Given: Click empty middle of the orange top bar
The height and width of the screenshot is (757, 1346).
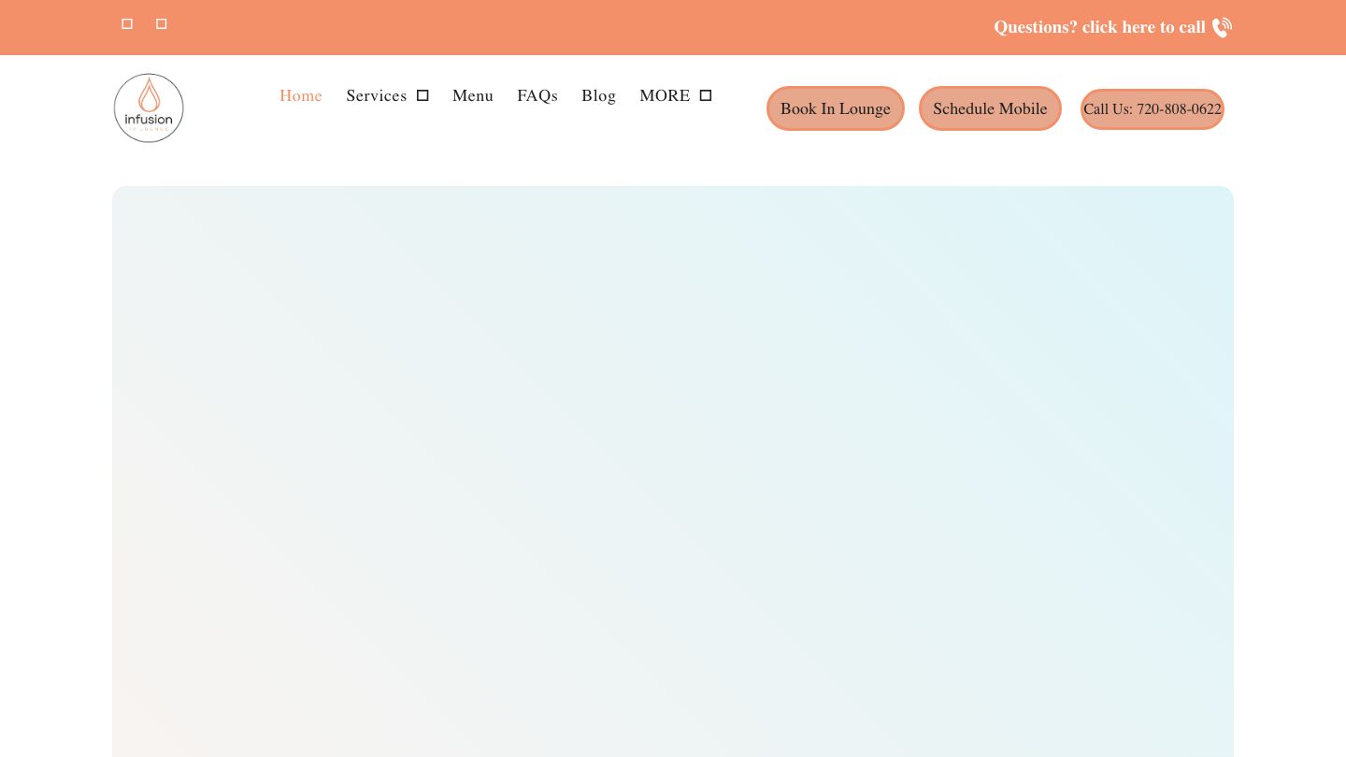Looking at the screenshot, I should pyautogui.click(x=580, y=27).
